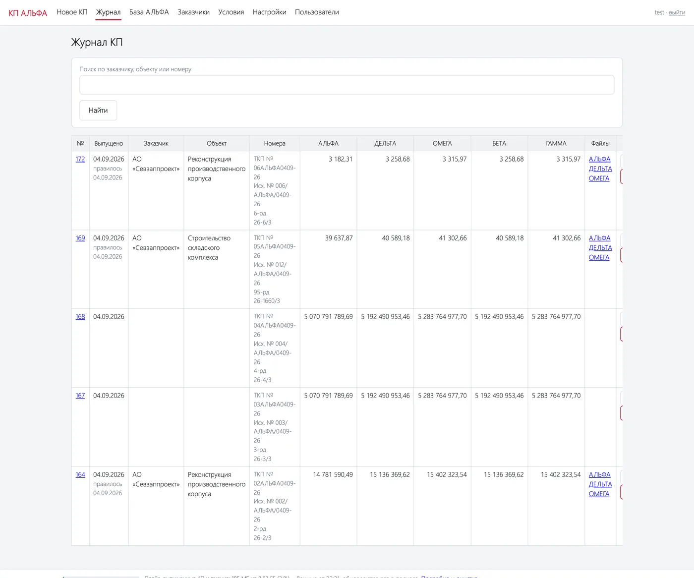
Task: Focus the search field for заказчик or номер
Action: pos(347,85)
